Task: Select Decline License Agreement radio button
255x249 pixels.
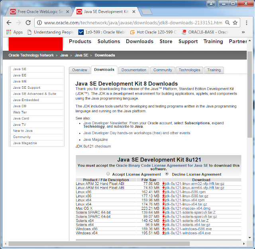Action: [167, 174]
